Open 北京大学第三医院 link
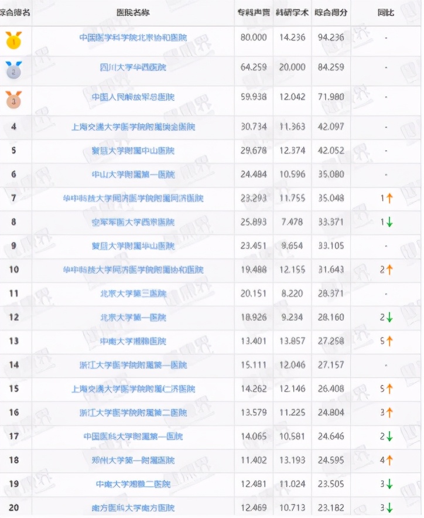Viewport: 424px width, 518px height. [x=133, y=294]
